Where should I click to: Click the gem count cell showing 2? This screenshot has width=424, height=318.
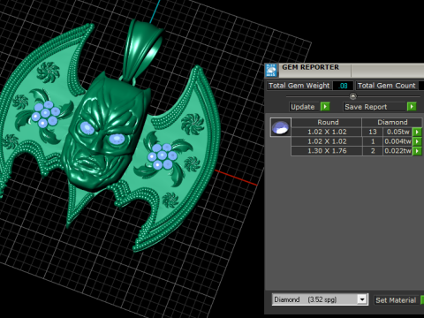pos(373,151)
